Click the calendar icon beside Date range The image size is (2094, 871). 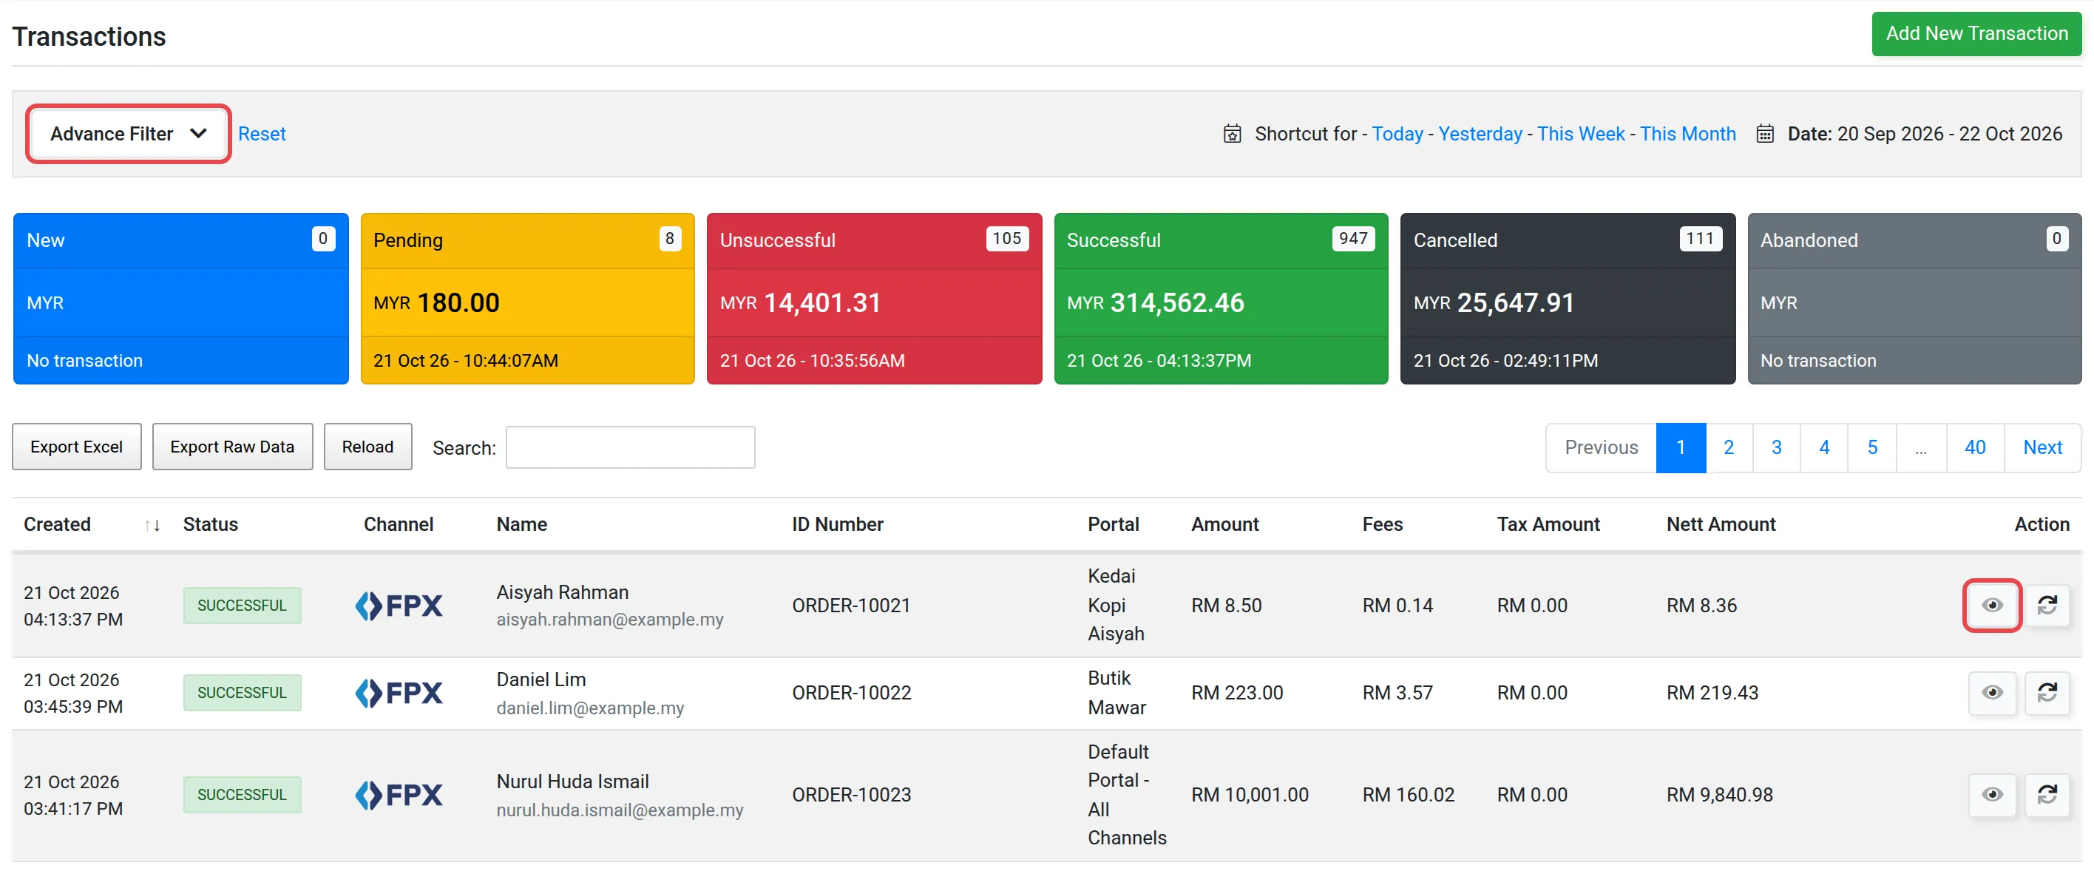click(1764, 133)
